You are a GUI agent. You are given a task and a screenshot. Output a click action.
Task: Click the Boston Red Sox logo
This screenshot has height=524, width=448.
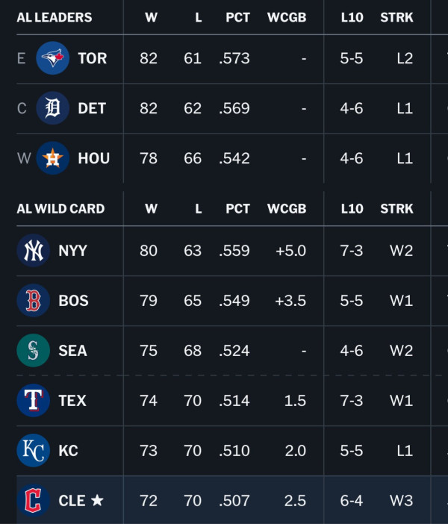(34, 300)
